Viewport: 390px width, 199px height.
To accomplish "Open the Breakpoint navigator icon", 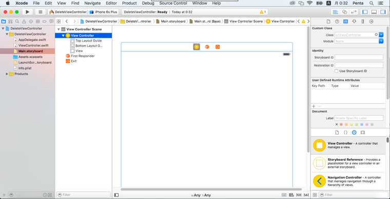I will (x=45, y=21).
